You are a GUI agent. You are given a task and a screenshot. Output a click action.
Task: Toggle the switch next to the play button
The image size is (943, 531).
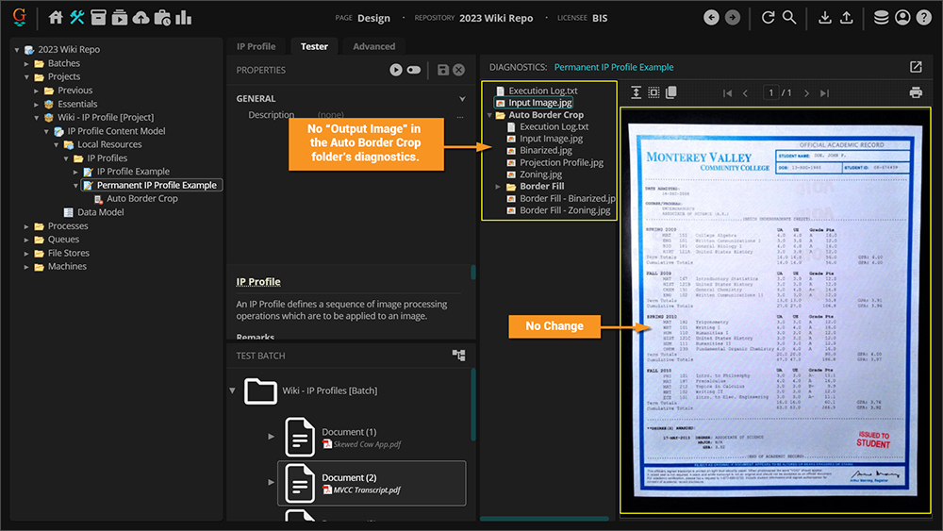coord(414,70)
